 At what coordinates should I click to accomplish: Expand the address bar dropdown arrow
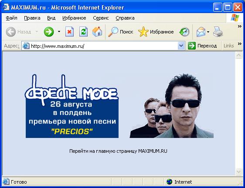[x=181, y=46]
